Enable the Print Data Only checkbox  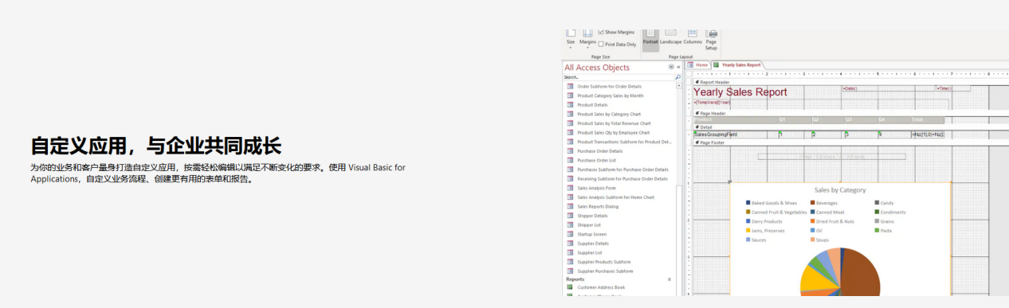point(601,45)
